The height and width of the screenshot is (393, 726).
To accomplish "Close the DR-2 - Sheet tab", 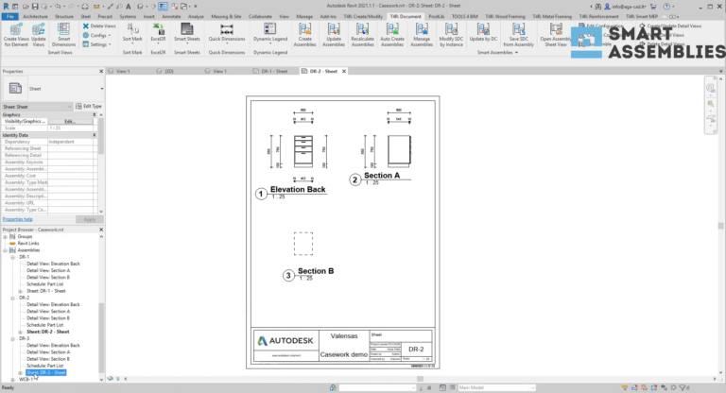I will pos(344,71).
